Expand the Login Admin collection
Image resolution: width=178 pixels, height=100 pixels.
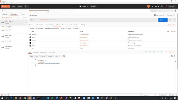coord(1,47)
